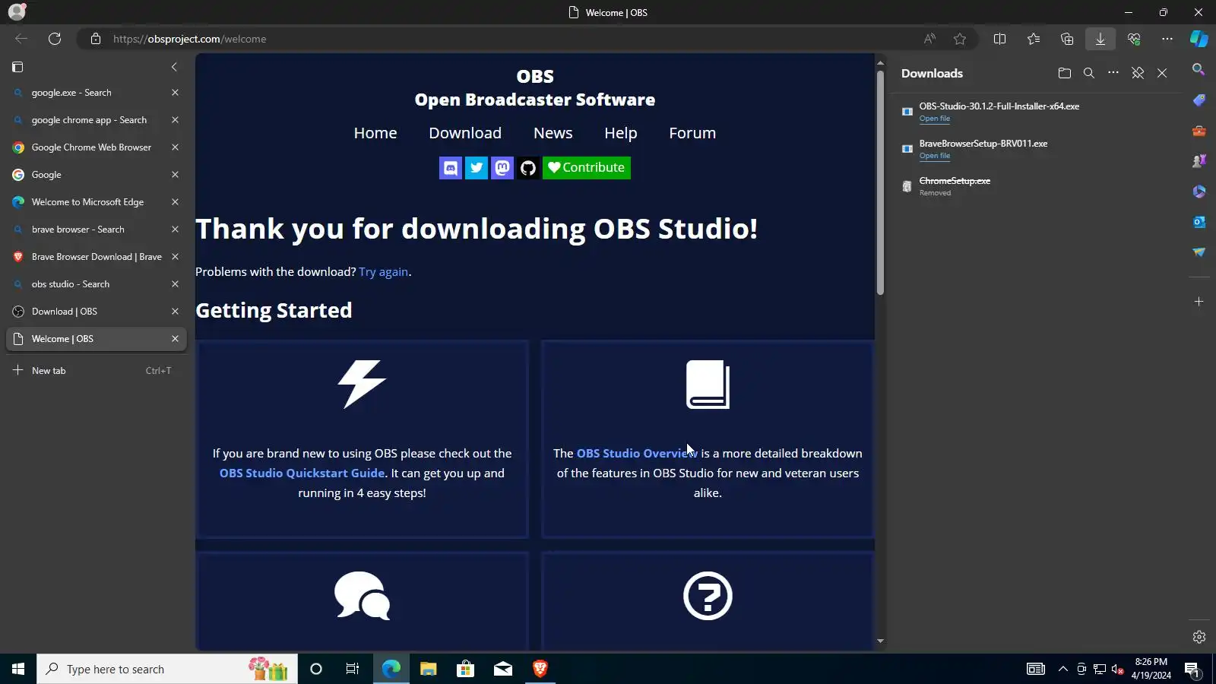The height and width of the screenshot is (684, 1216).
Task: Switch to 'Welcome to Microsoft Edge' tab
Action: tap(97, 202)
